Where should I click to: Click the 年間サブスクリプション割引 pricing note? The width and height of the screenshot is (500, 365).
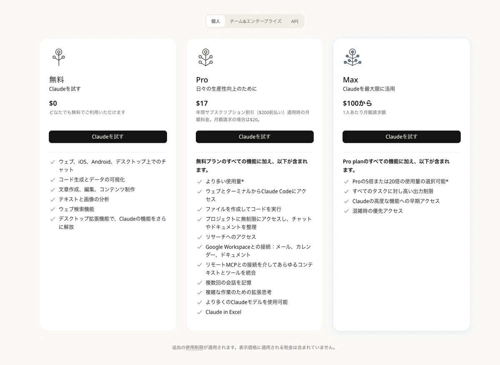click(252, 116)
